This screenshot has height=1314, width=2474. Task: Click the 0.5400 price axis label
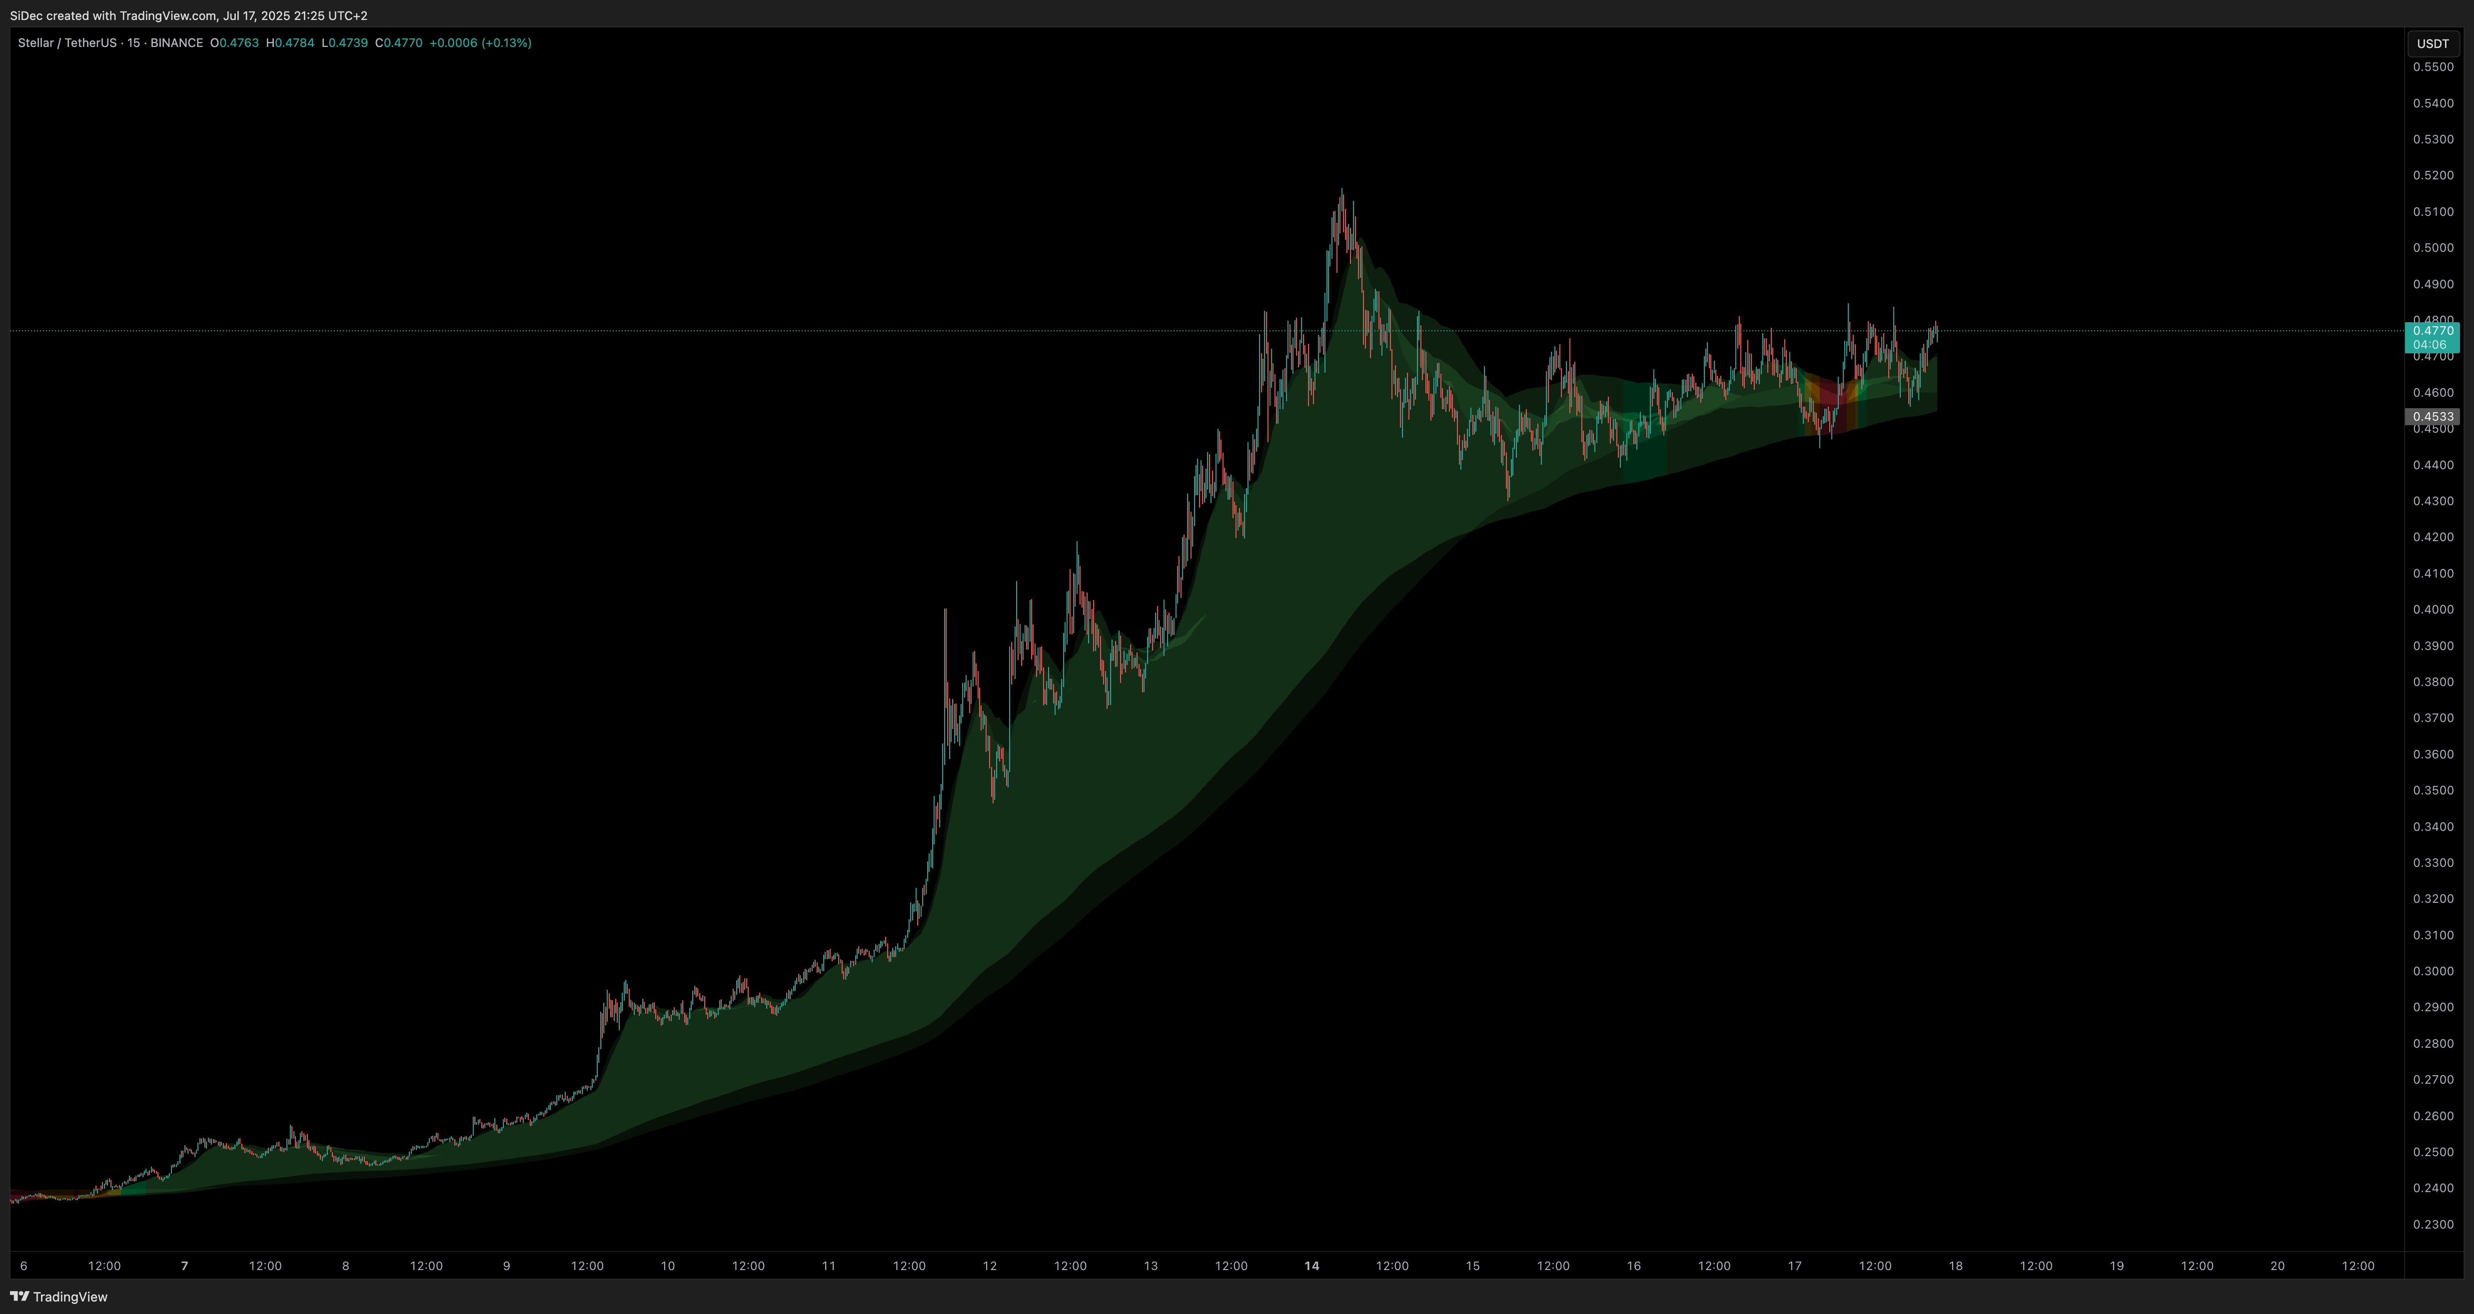[x=2433, y=103]
